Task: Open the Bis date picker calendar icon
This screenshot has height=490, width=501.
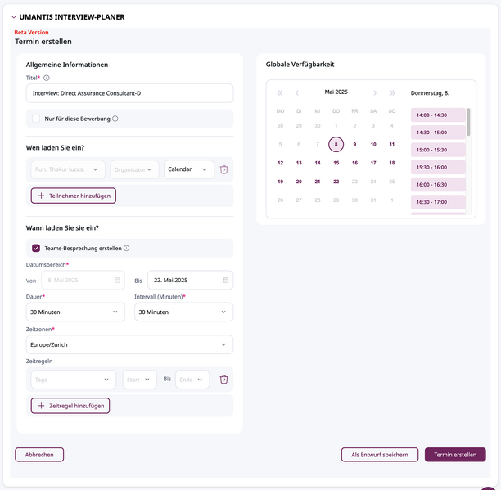Action: [226, 281]
